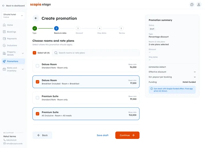205x148 pixels.
Task: Click the completed Type step checkmark
Action: [x=35, y=28]
